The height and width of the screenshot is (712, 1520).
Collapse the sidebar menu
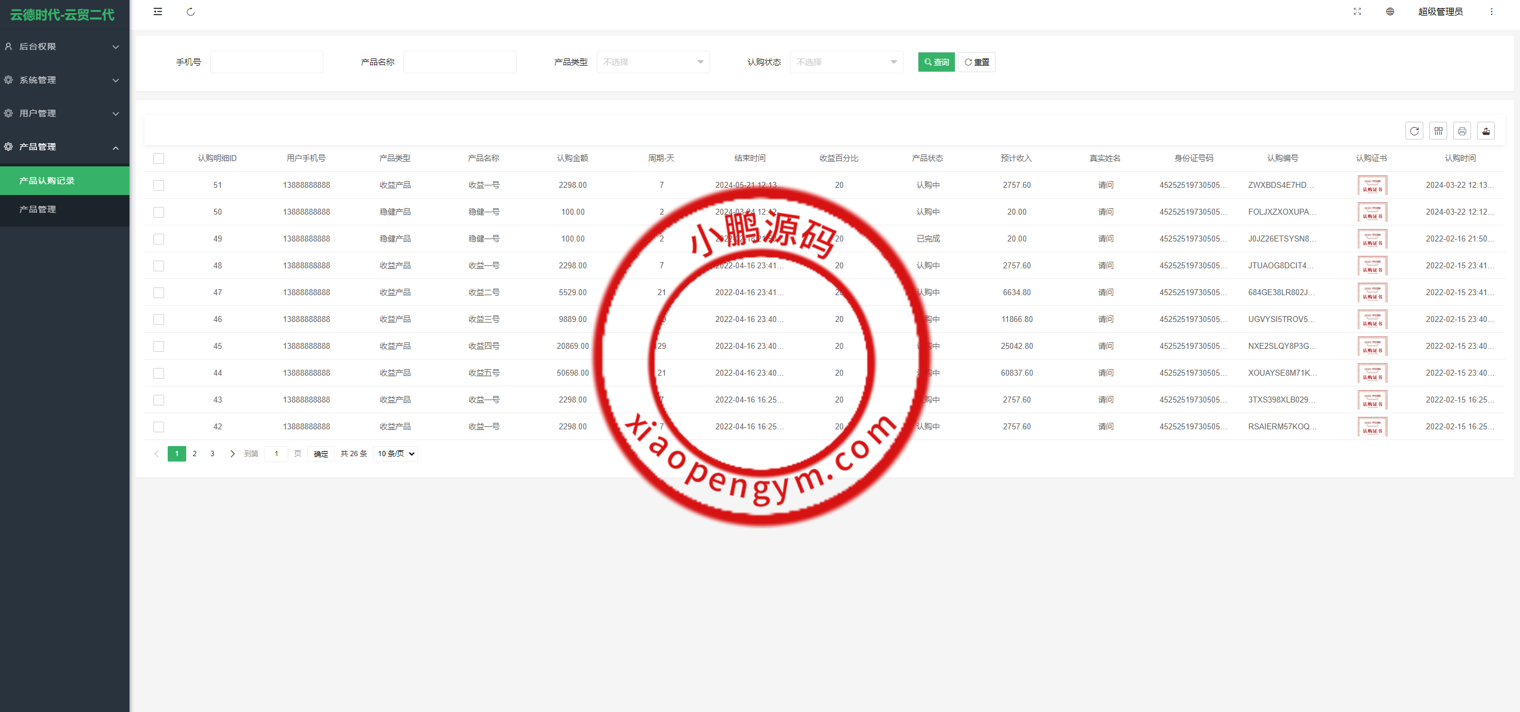(158, 11)
